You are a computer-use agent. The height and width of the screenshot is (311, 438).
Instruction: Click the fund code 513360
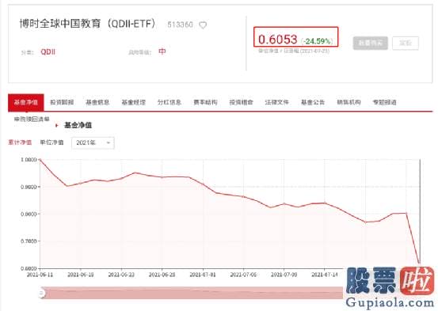click(180, 25)
